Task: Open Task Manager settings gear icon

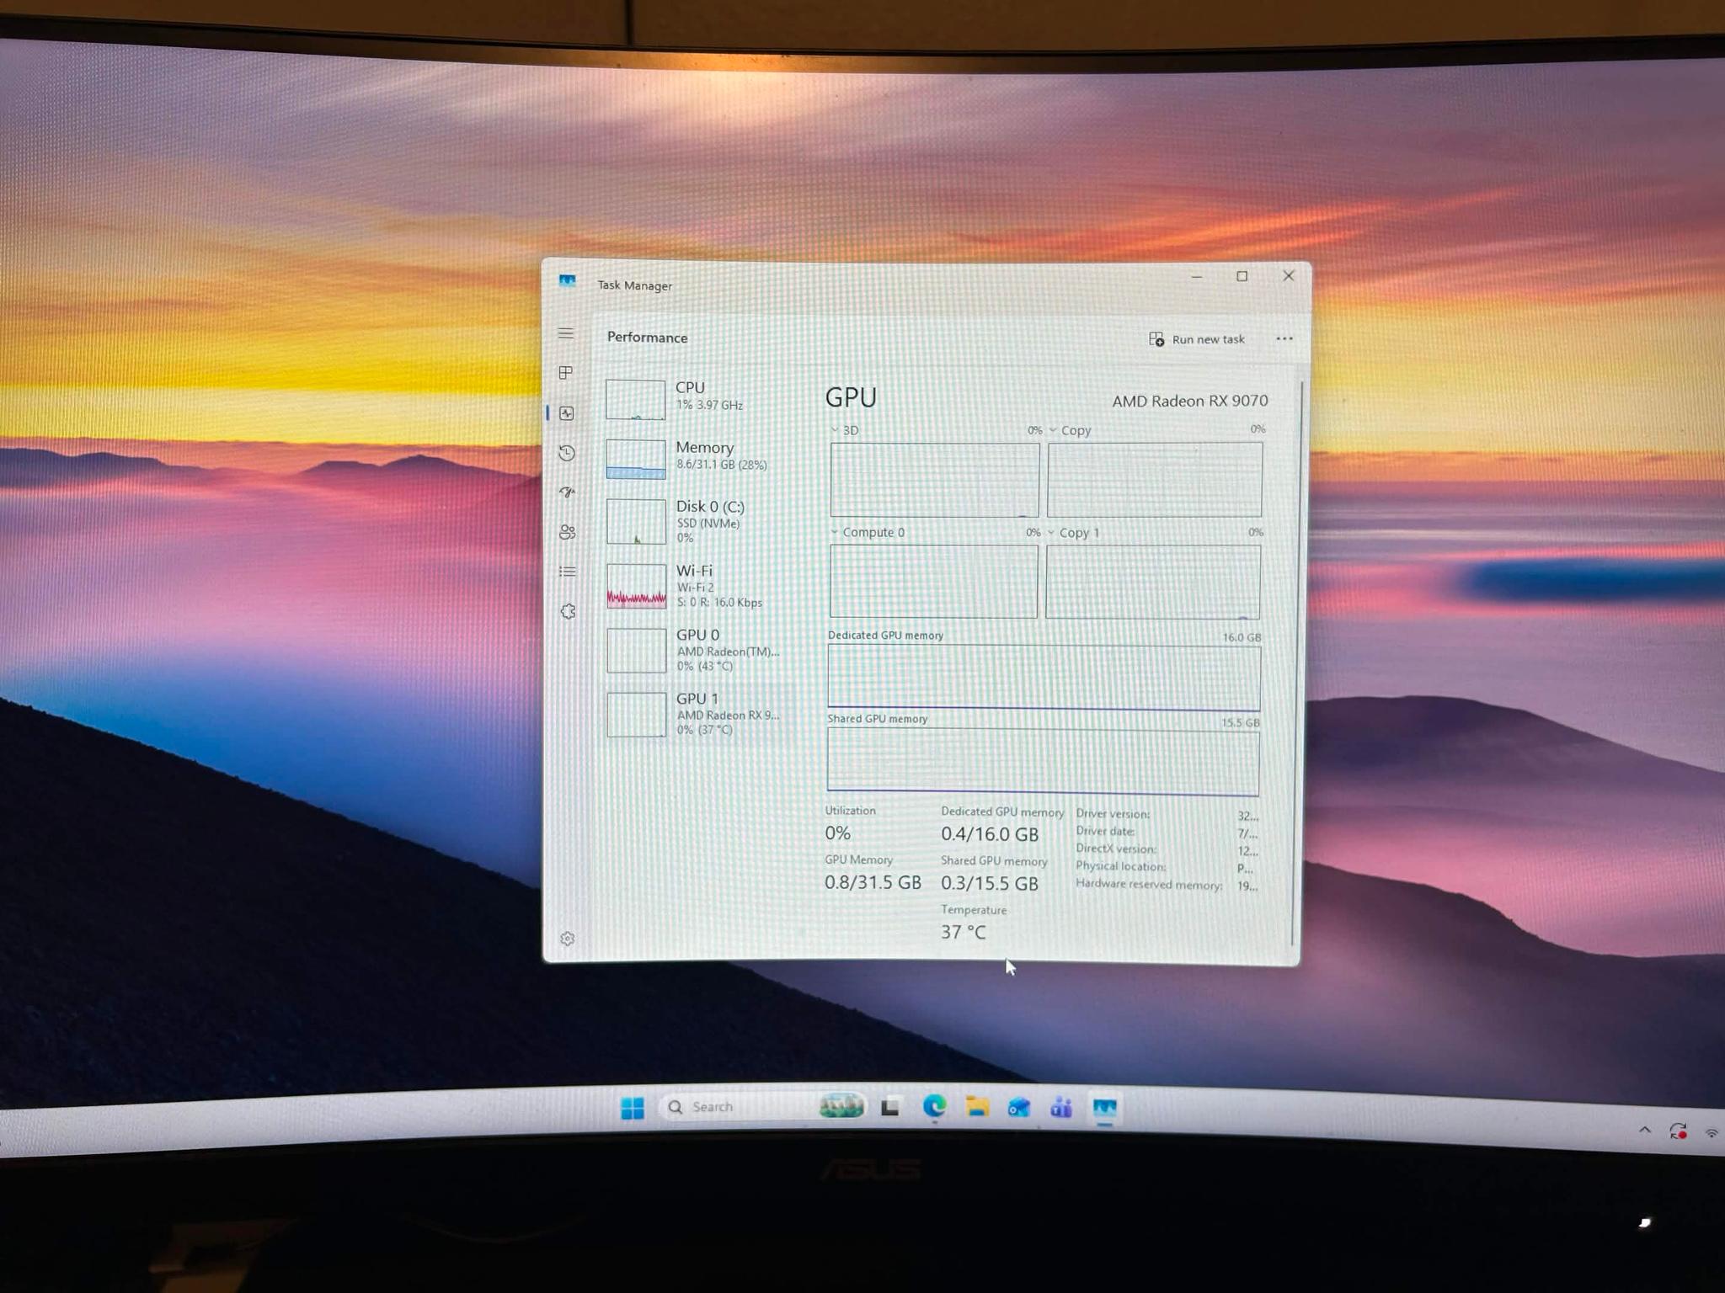Action: [x=568, y=939]
